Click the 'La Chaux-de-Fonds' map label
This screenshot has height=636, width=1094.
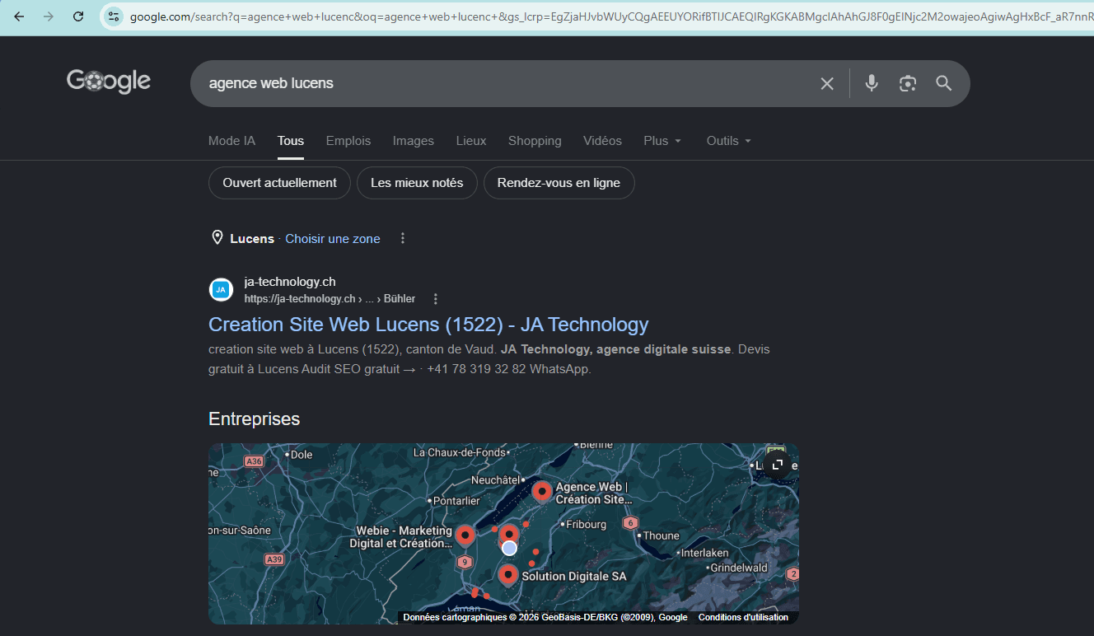[x=460, y=452]
